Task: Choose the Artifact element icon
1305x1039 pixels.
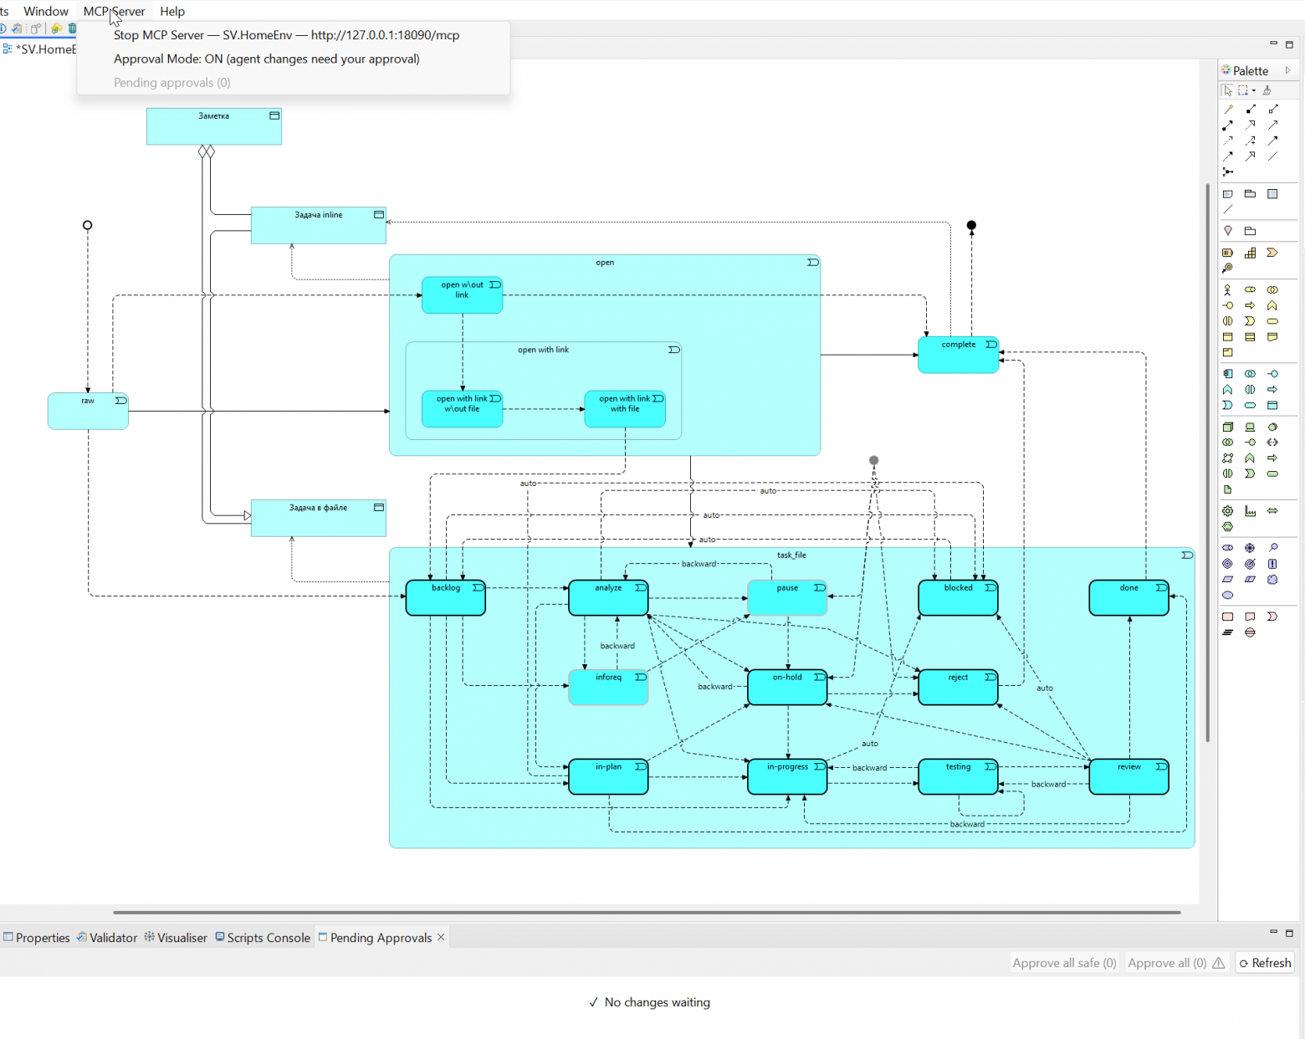Action: click(x=1228, y=489)
